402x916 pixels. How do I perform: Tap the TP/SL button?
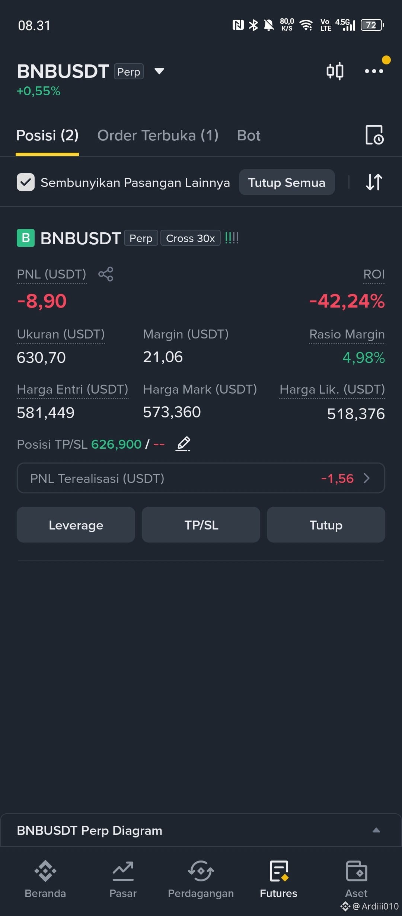coord(201,525)
